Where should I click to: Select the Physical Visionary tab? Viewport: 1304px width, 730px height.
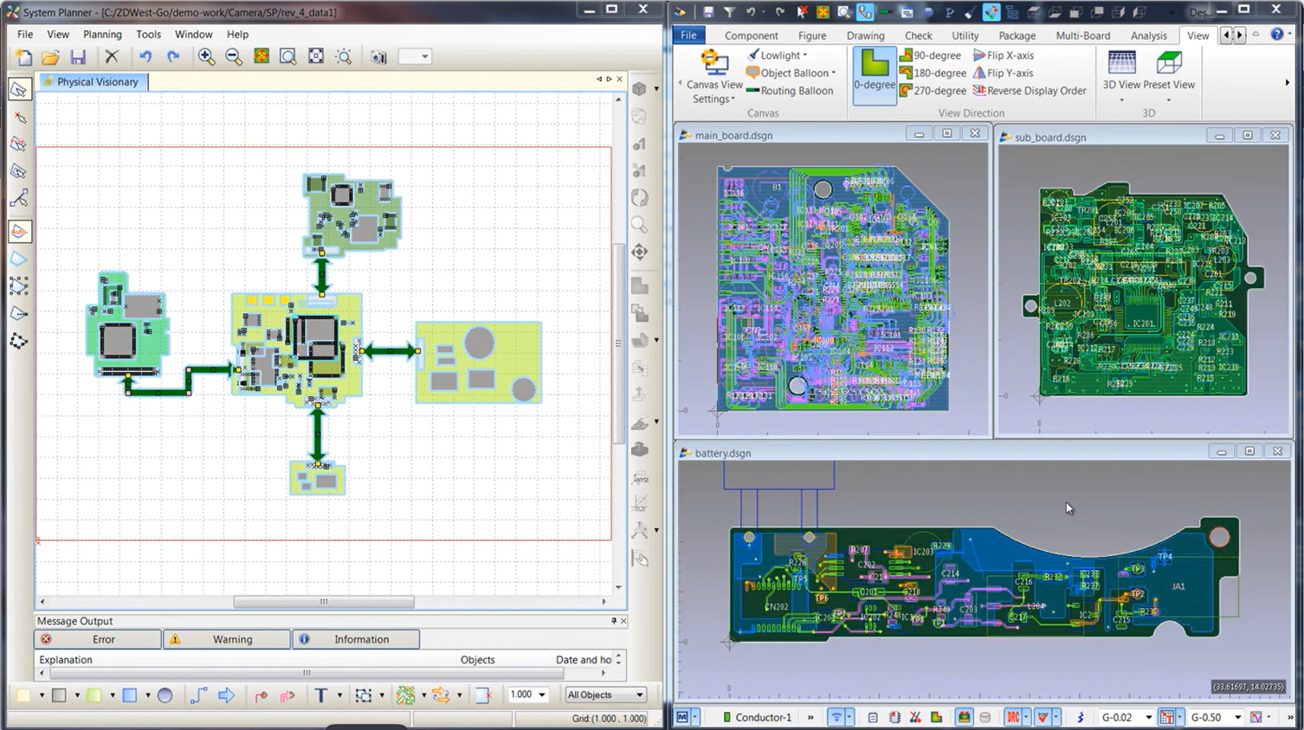(x=92, y=82)
